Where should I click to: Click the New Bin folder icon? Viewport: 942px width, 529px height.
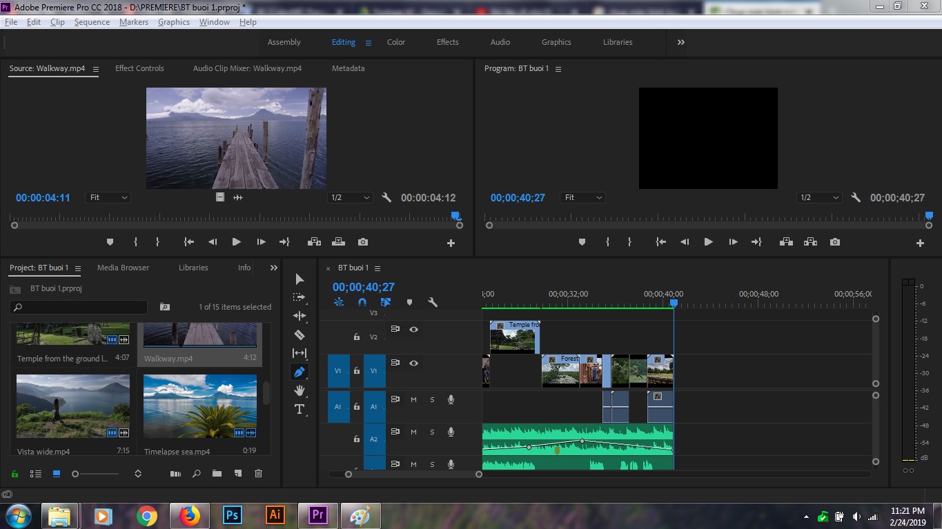tap(217, 473)
